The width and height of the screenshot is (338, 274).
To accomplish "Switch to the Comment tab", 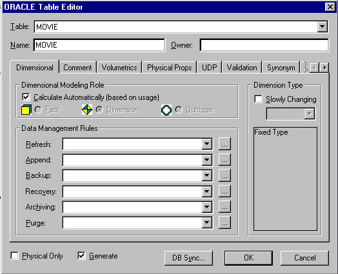I will 77,68.
